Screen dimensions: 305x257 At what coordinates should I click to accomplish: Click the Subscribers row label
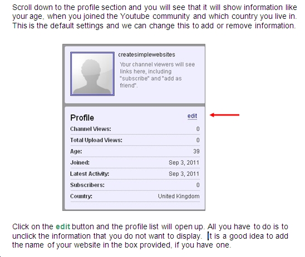coord(87,185)
